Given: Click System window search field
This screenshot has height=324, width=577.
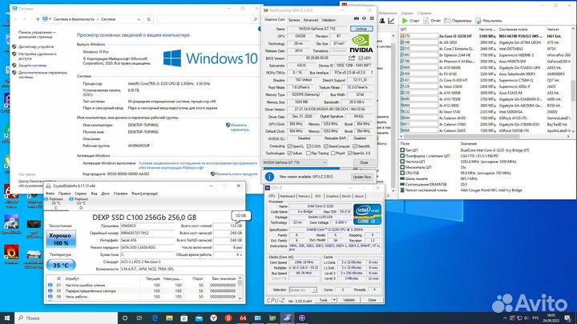Looking at the screenshot, I should pos(208,19).
